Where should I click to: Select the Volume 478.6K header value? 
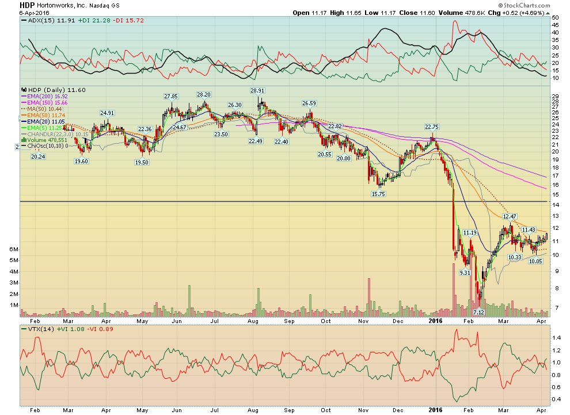[x=462, y=13]
